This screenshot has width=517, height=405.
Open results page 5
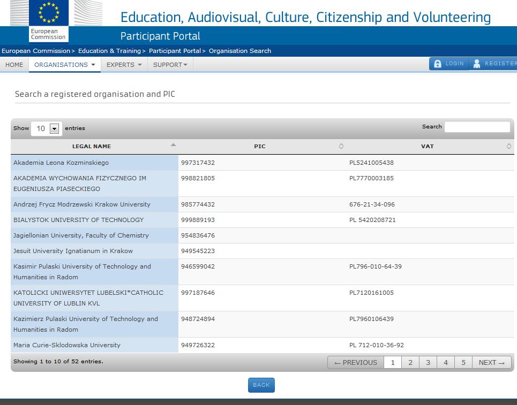(x=463, y=363)
